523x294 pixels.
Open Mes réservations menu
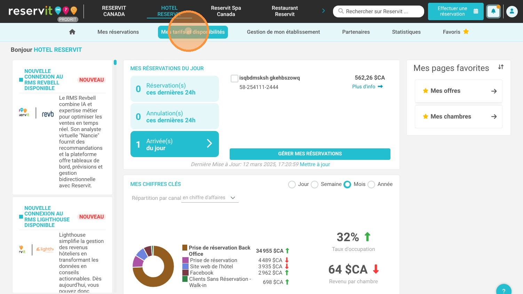tap(118, 32)
